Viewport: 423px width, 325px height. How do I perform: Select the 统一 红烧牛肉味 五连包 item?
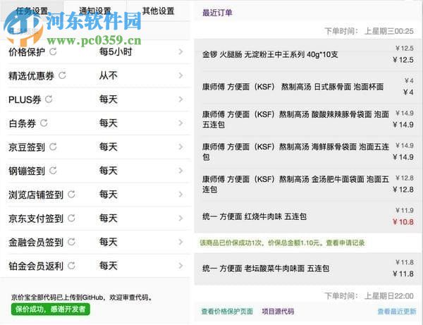pos(308,216)
